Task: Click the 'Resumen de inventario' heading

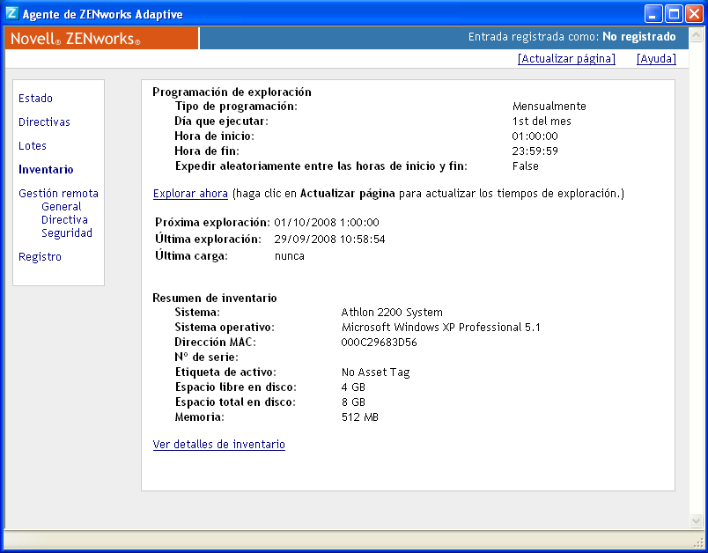Action: (x=215, y=298)
